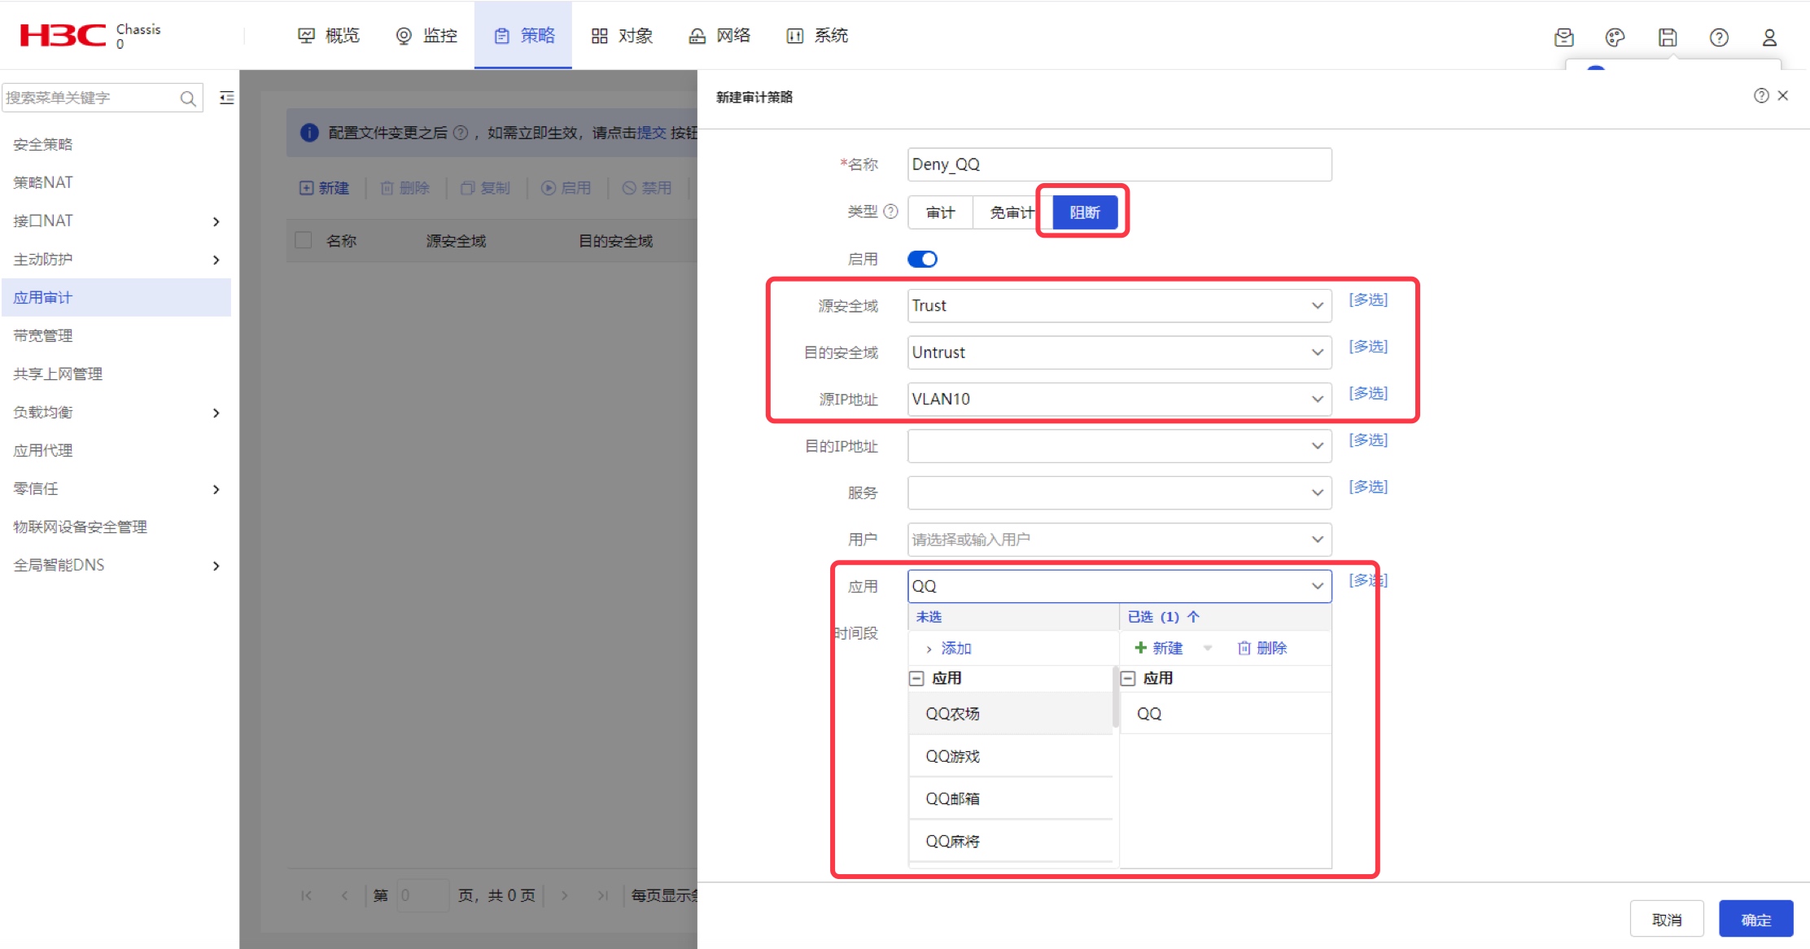Click the 确定 button
The image size is (1810, 949).
(x=1755, y=920)
